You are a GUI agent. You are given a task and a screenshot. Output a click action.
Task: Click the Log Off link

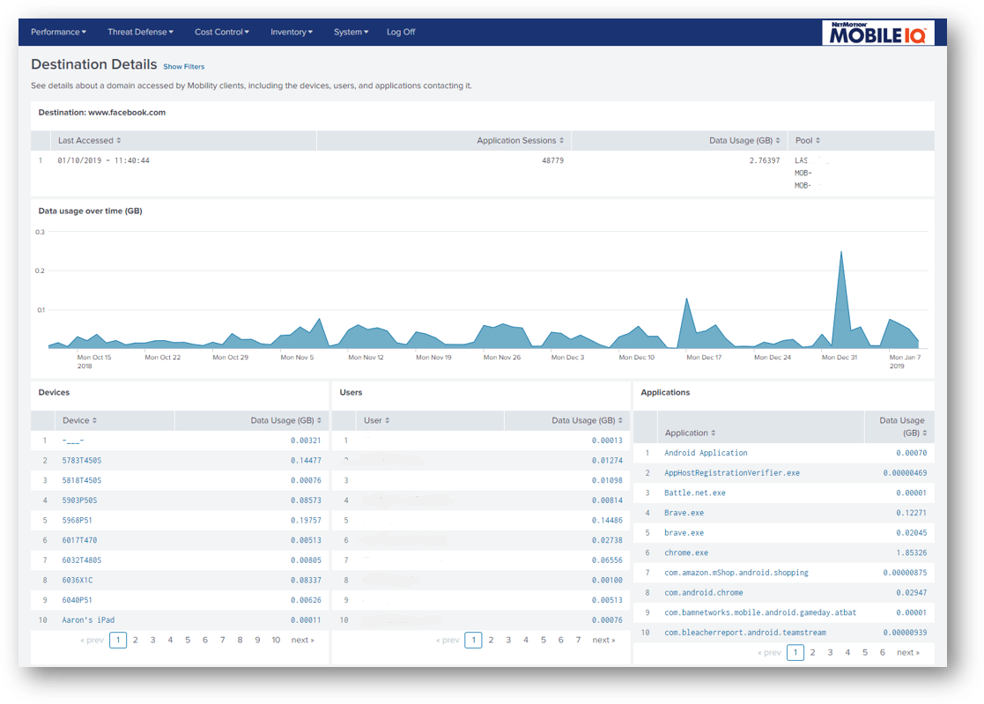[x=401, y=33]
